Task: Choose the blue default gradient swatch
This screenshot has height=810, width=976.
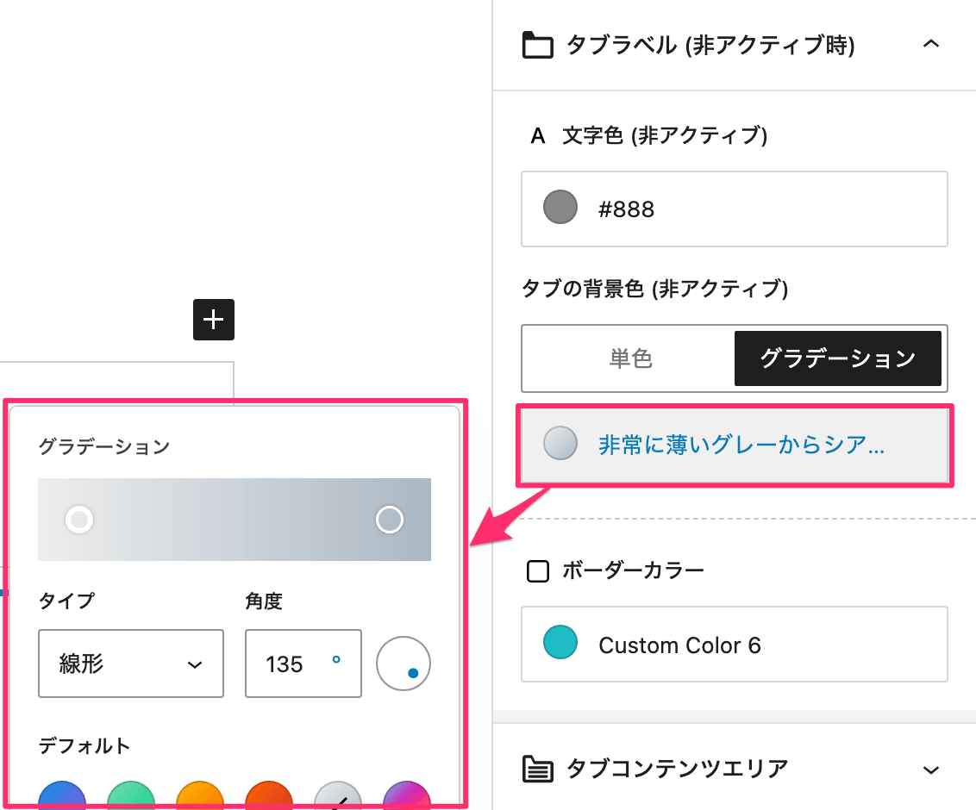Action: click(62, 794)
